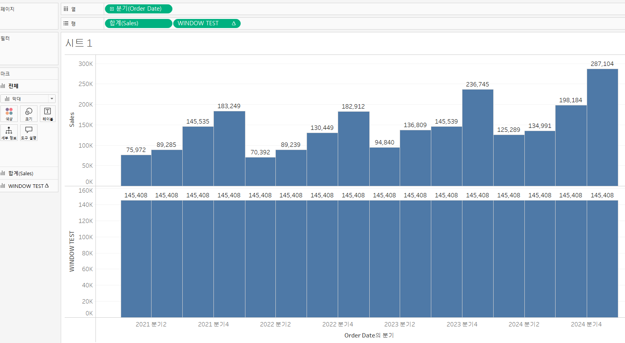Select the Sales bar labeled 183,249
625x343 pixels.
229,148
